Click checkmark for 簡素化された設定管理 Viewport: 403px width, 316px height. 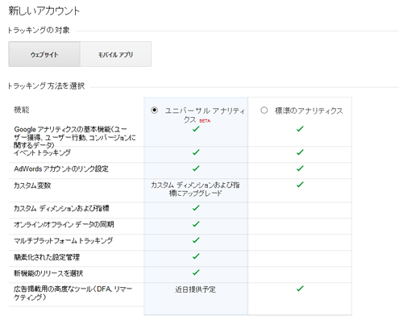point(196,256)
